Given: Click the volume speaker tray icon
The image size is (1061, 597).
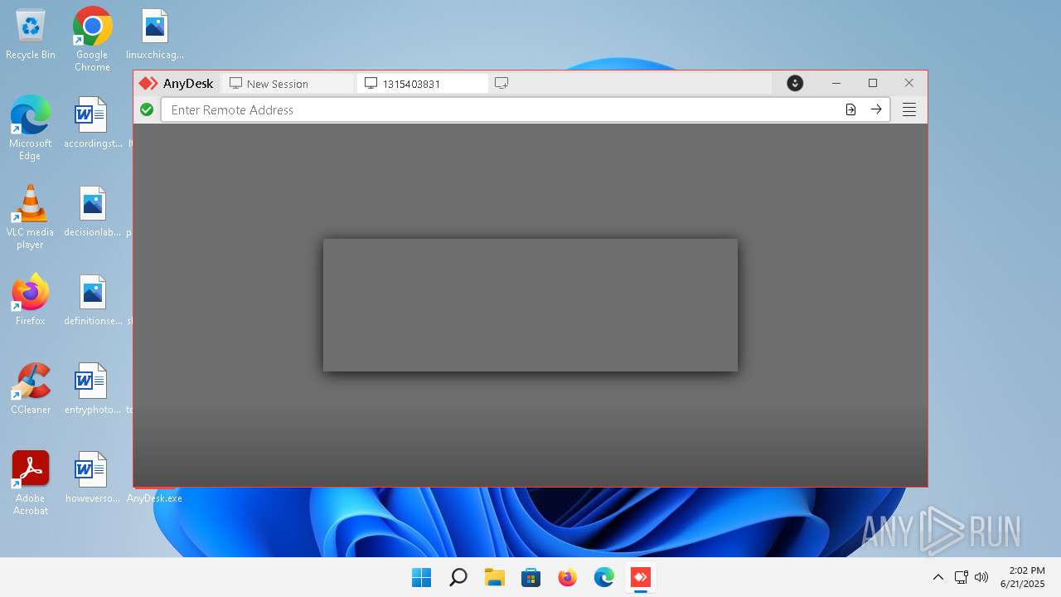Looking at the screenshot, I should pos(981,577).
